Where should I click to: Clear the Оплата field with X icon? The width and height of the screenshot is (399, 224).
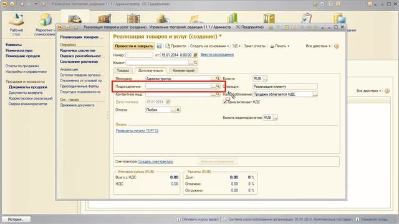[x=178, y=110]
